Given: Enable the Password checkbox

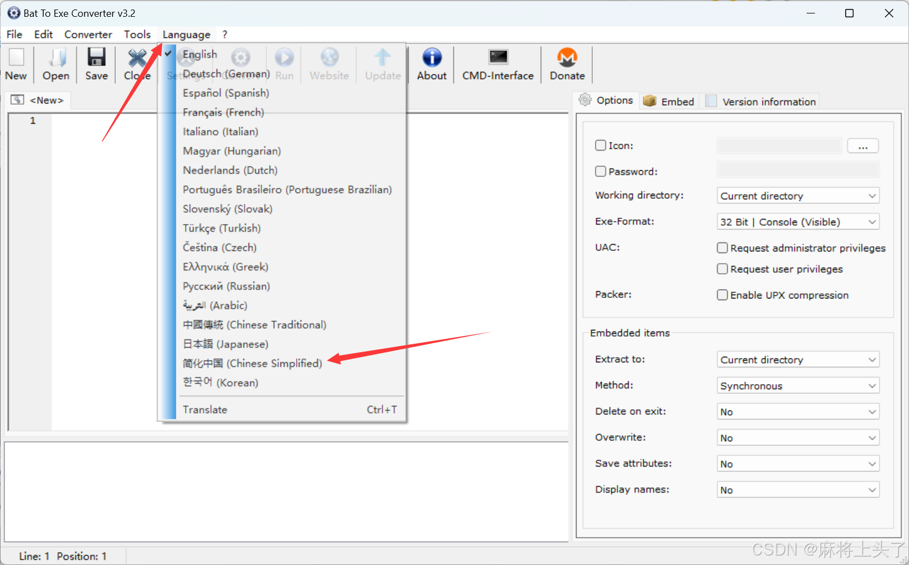Looking at the screenshot, I should click(x=601, y=171).
